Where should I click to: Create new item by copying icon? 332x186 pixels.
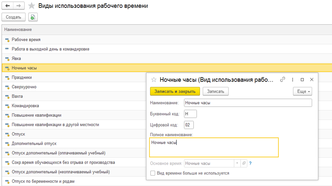point(33,17)
